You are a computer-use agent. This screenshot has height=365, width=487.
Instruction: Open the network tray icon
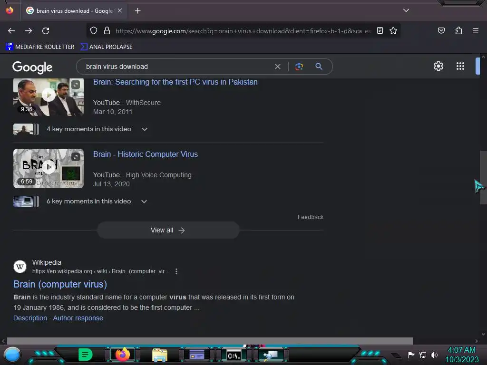pyautogui.click(x=423, y=355)
